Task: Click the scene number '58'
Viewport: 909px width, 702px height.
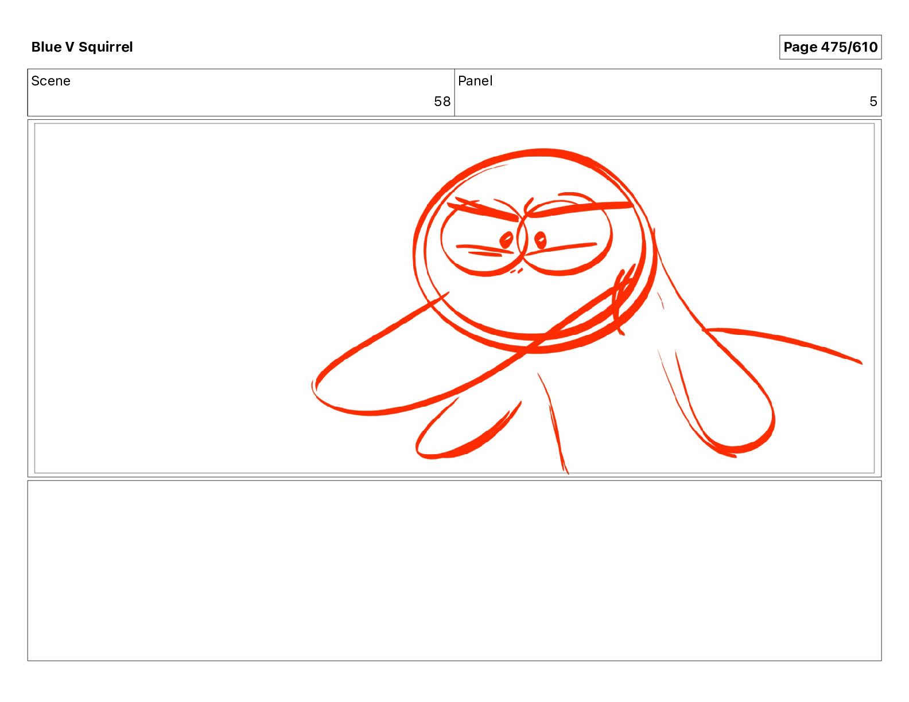Action: point(442,102)
